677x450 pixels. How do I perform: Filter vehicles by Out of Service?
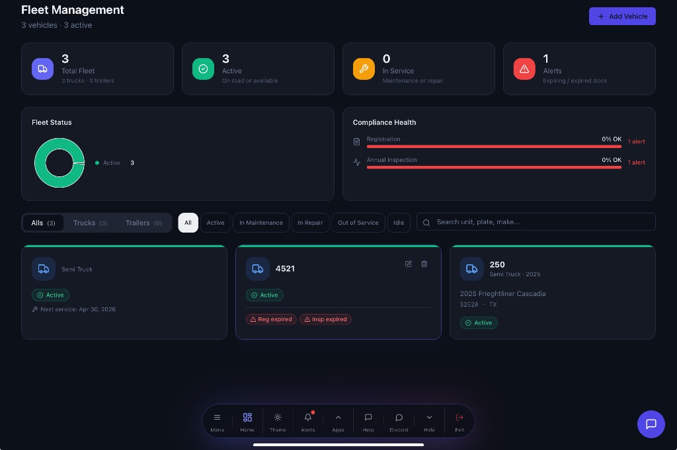[x=358, y=223]
